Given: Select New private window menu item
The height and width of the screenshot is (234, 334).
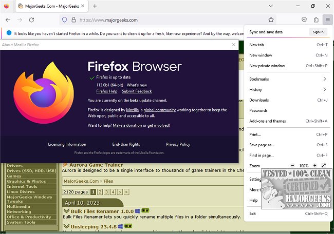Looking at the screenshot, I should tap(267, 66).
